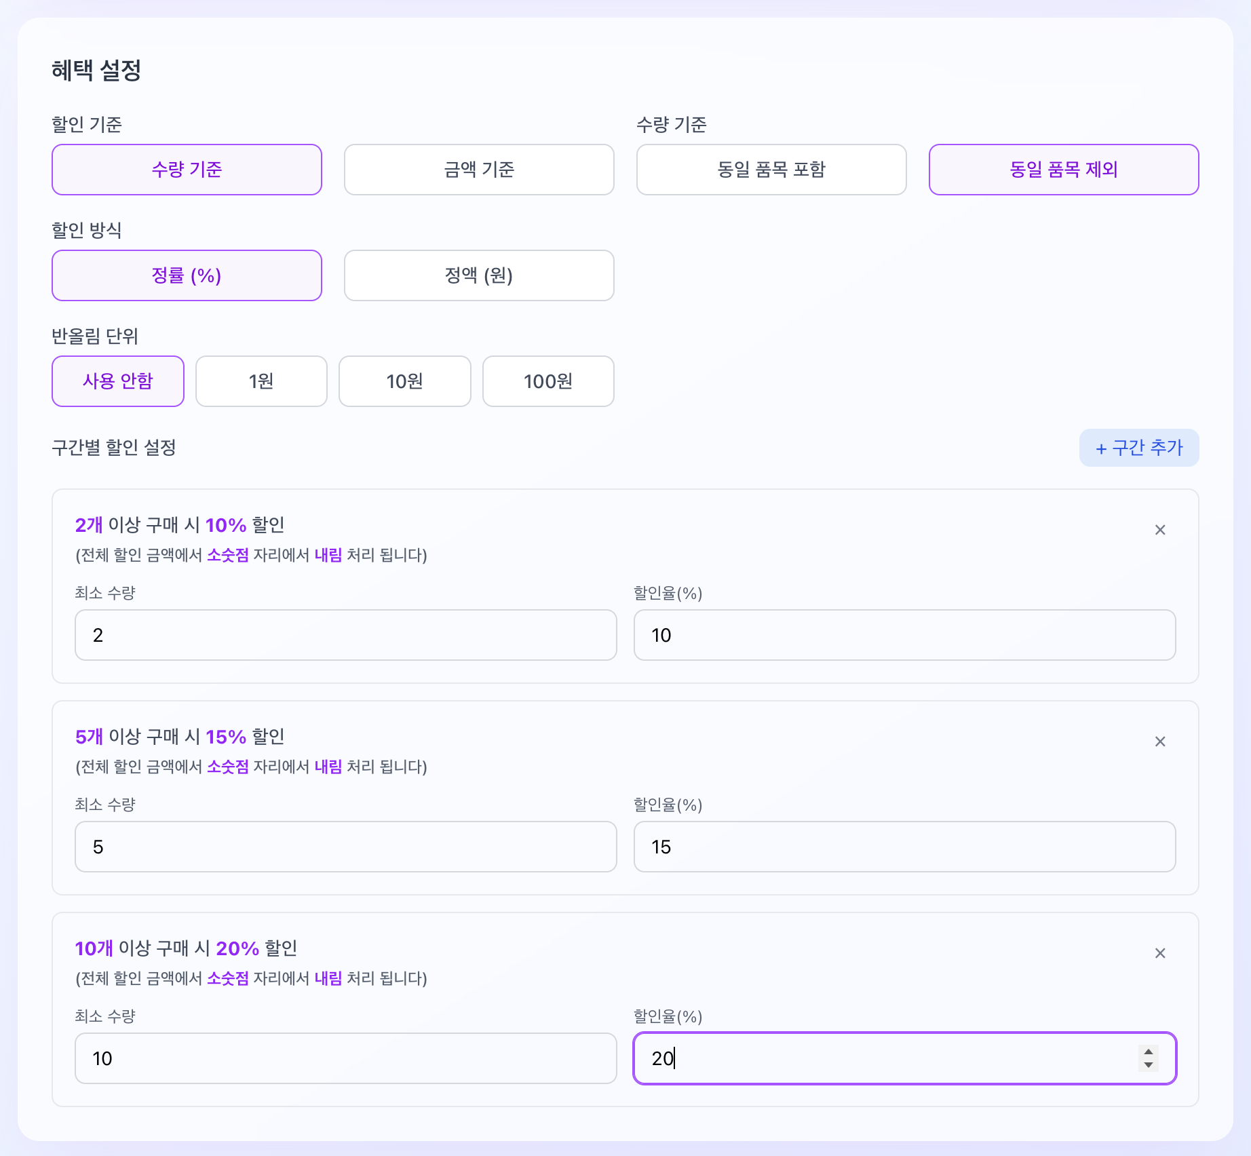
Task: Switch to 동일 품목 포함 quantity basis
Action: click(771, 170)
